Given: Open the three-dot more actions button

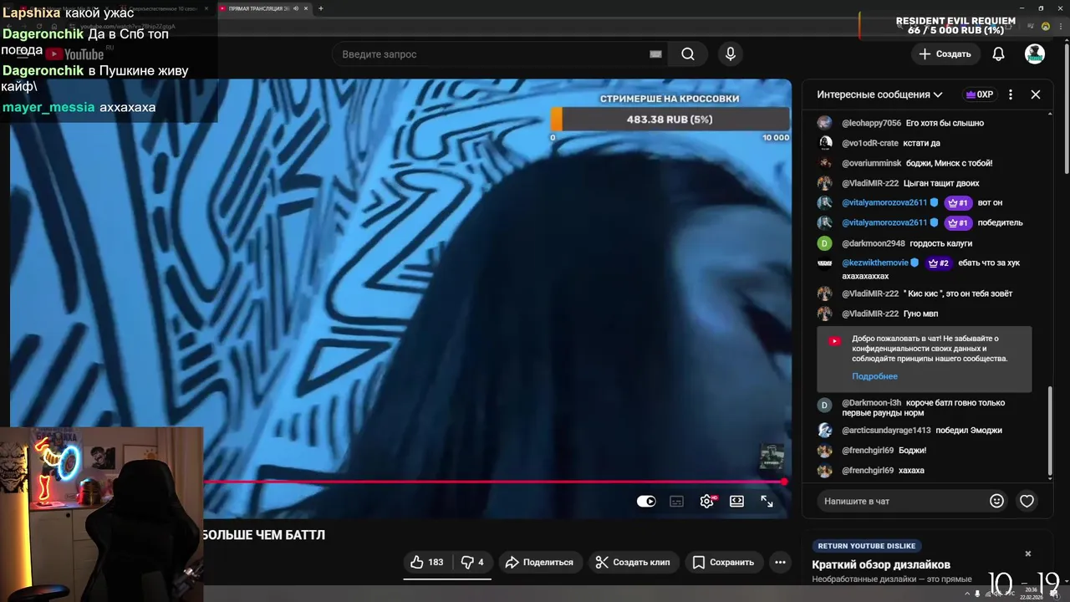Looking at the screenshot, I should [x=780, y=562].
